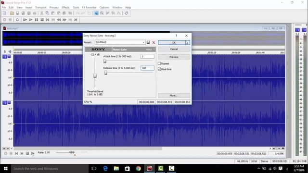Click the Noise Gate dialog help question mark
308x173 pixels.
(177, 36)
